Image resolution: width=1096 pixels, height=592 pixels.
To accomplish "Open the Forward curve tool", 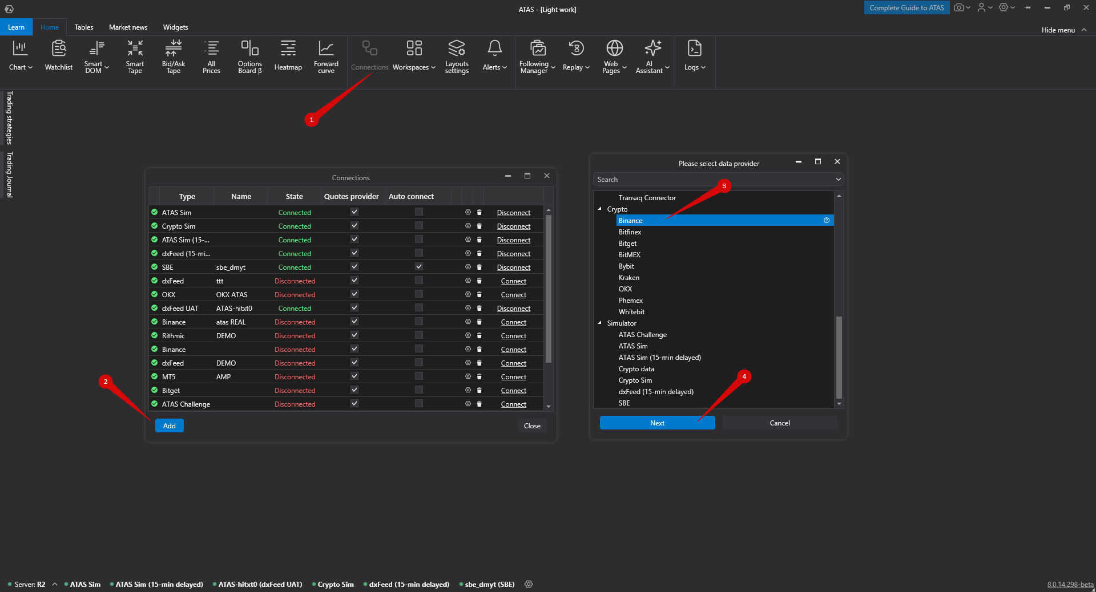I will pos(326,56).
